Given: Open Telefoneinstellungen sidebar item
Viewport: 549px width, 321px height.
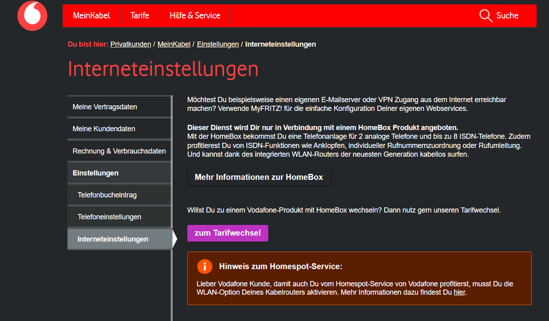Looking at the screenshot, I should click(x=119, y=217).
